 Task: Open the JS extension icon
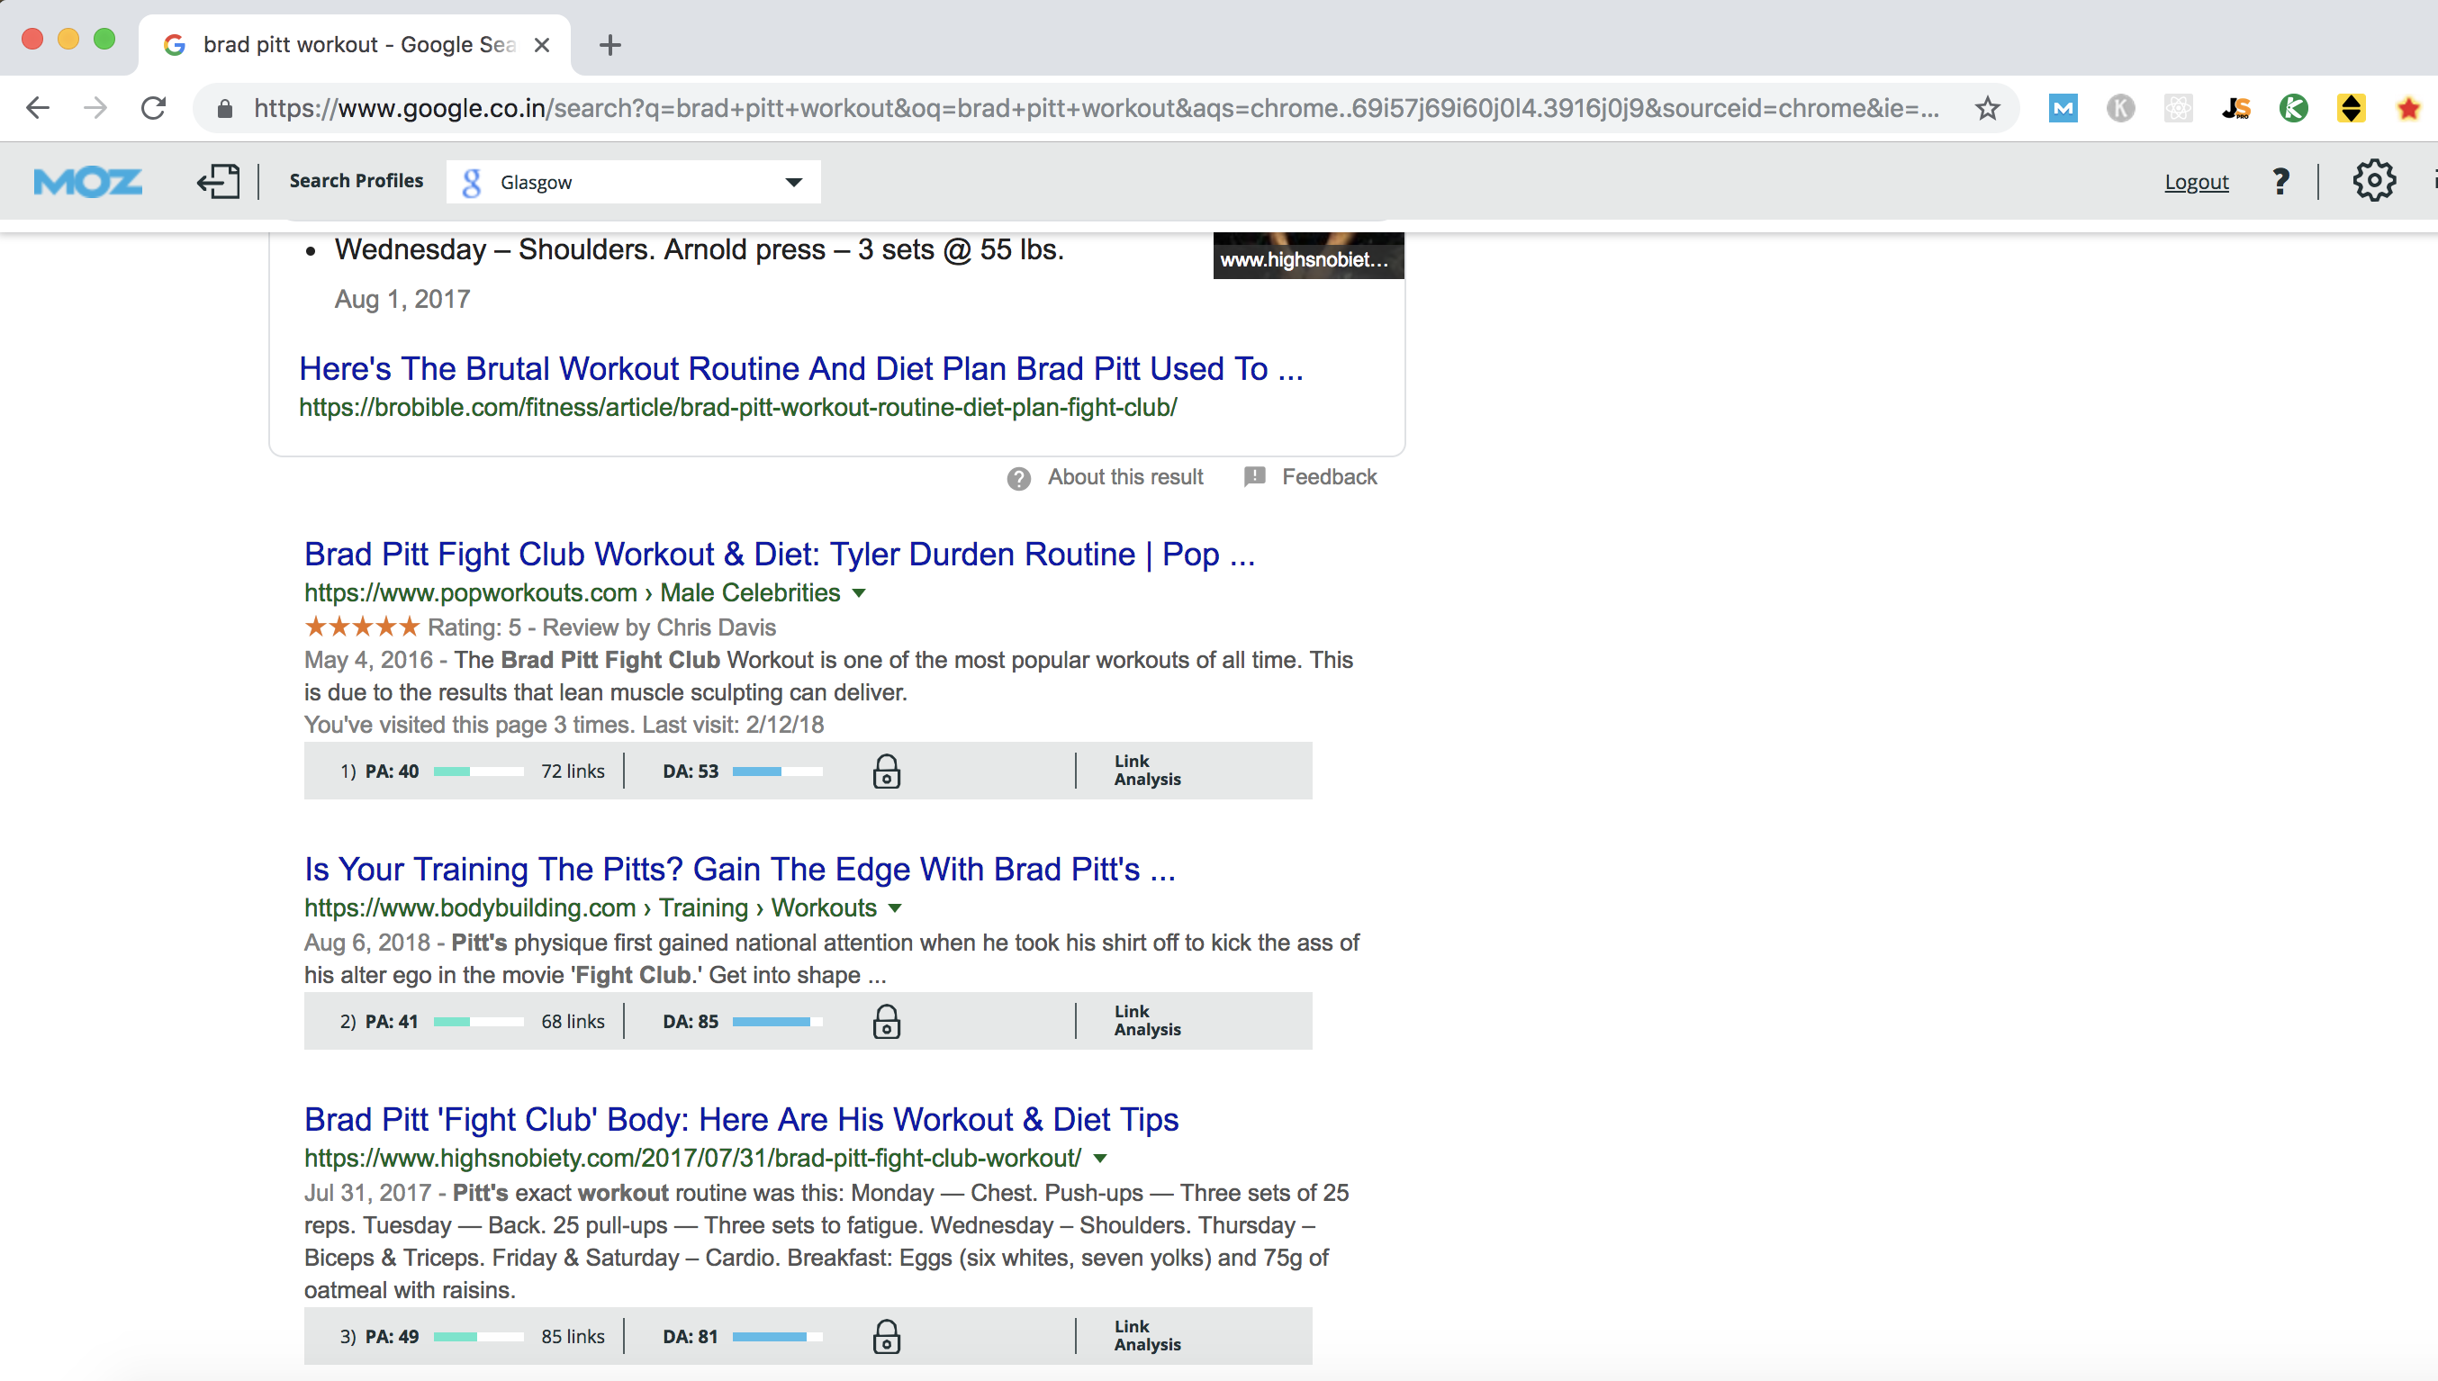pyautogui.click(x=2236, y=108)
